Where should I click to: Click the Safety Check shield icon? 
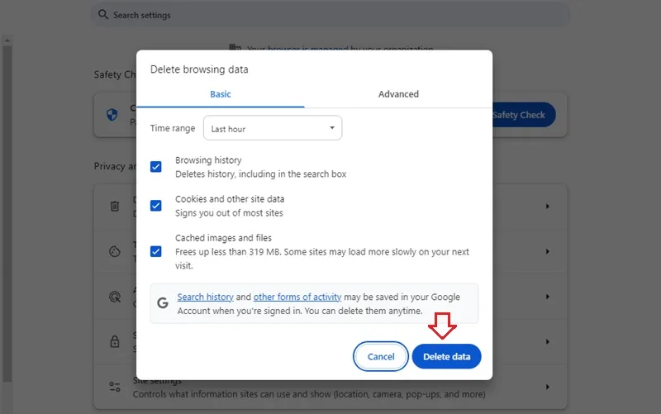pyautogui.click(x=112, y=115)
